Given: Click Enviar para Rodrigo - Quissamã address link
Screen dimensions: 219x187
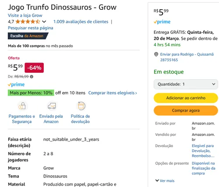Looking at the screenshot, I should (x=187, y=57).
